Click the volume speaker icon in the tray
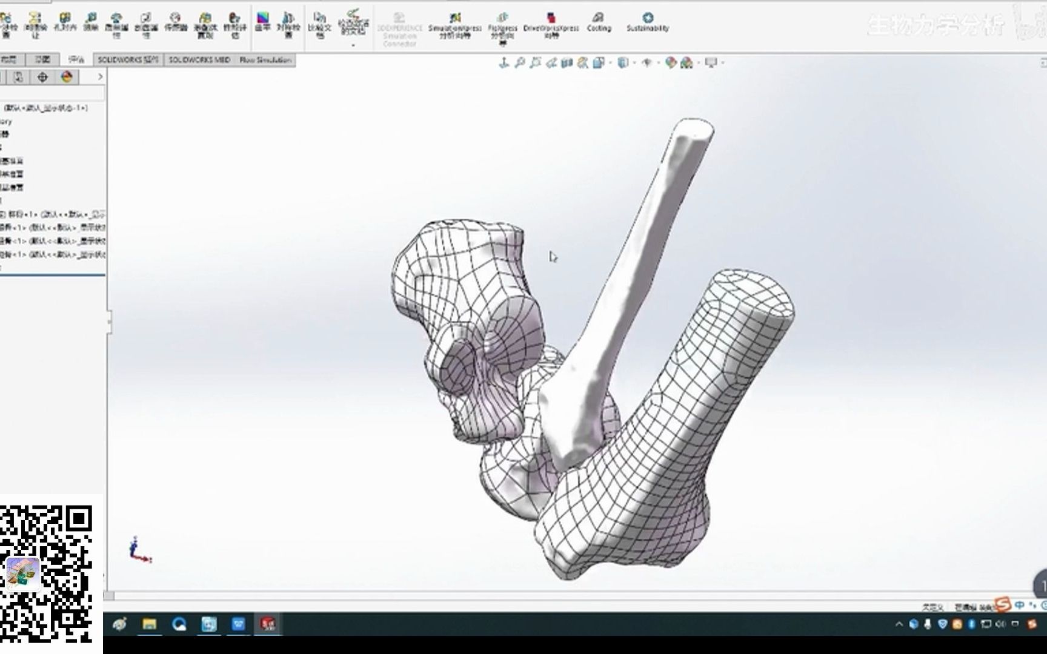The width and height of the screenshot is (1047, 654). coord(1000,624)
